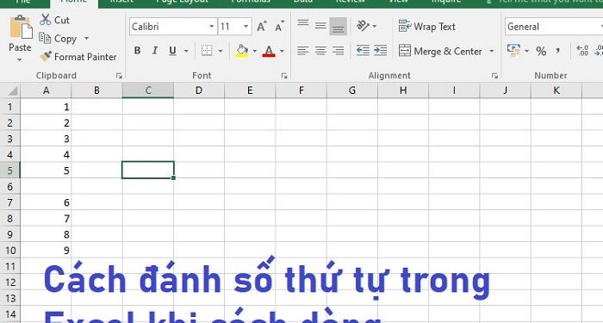The height and width of the screenshot is (323, 603).
Task: Open the Calibri font name dropdown
Action: coord(212,27)
